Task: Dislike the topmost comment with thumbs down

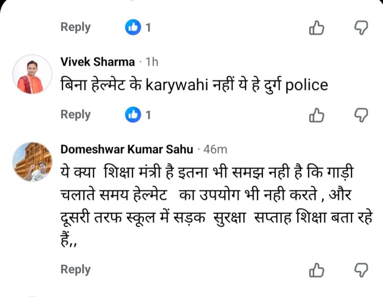Action: [362, 28]
